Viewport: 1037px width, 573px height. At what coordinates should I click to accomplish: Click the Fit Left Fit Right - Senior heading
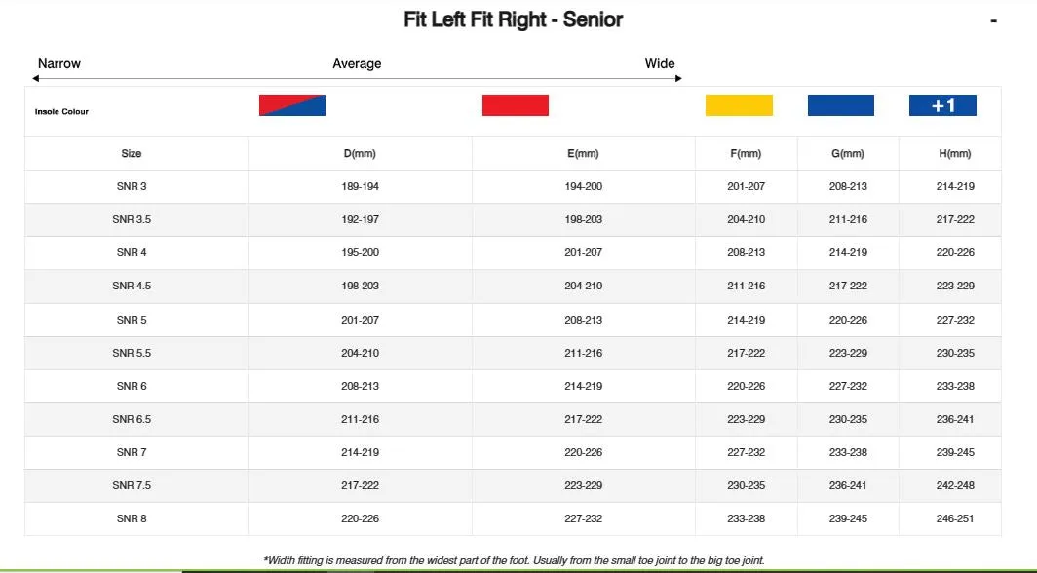point(514,19)
